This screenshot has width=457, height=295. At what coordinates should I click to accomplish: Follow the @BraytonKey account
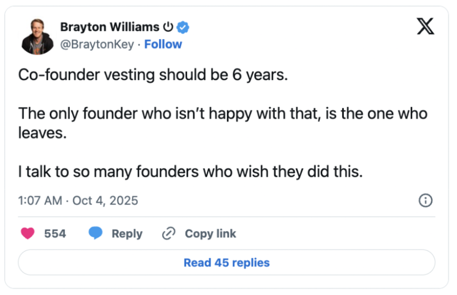click(163, 44)
